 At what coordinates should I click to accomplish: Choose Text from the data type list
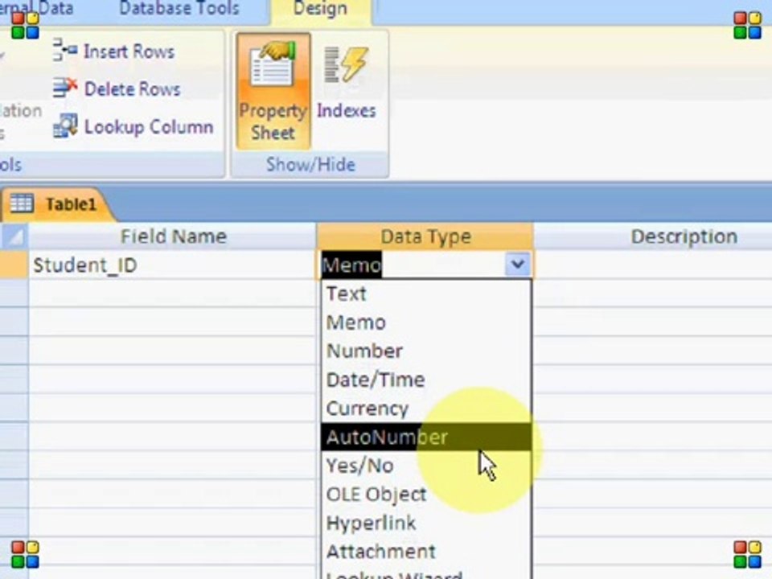[426, 294]
